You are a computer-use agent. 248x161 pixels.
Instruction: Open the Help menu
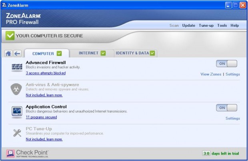(x=234, y=26)
